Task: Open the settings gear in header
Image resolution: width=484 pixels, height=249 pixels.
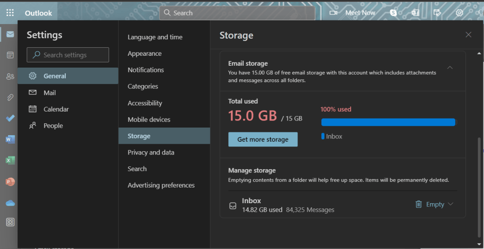Action: (459, 13)
